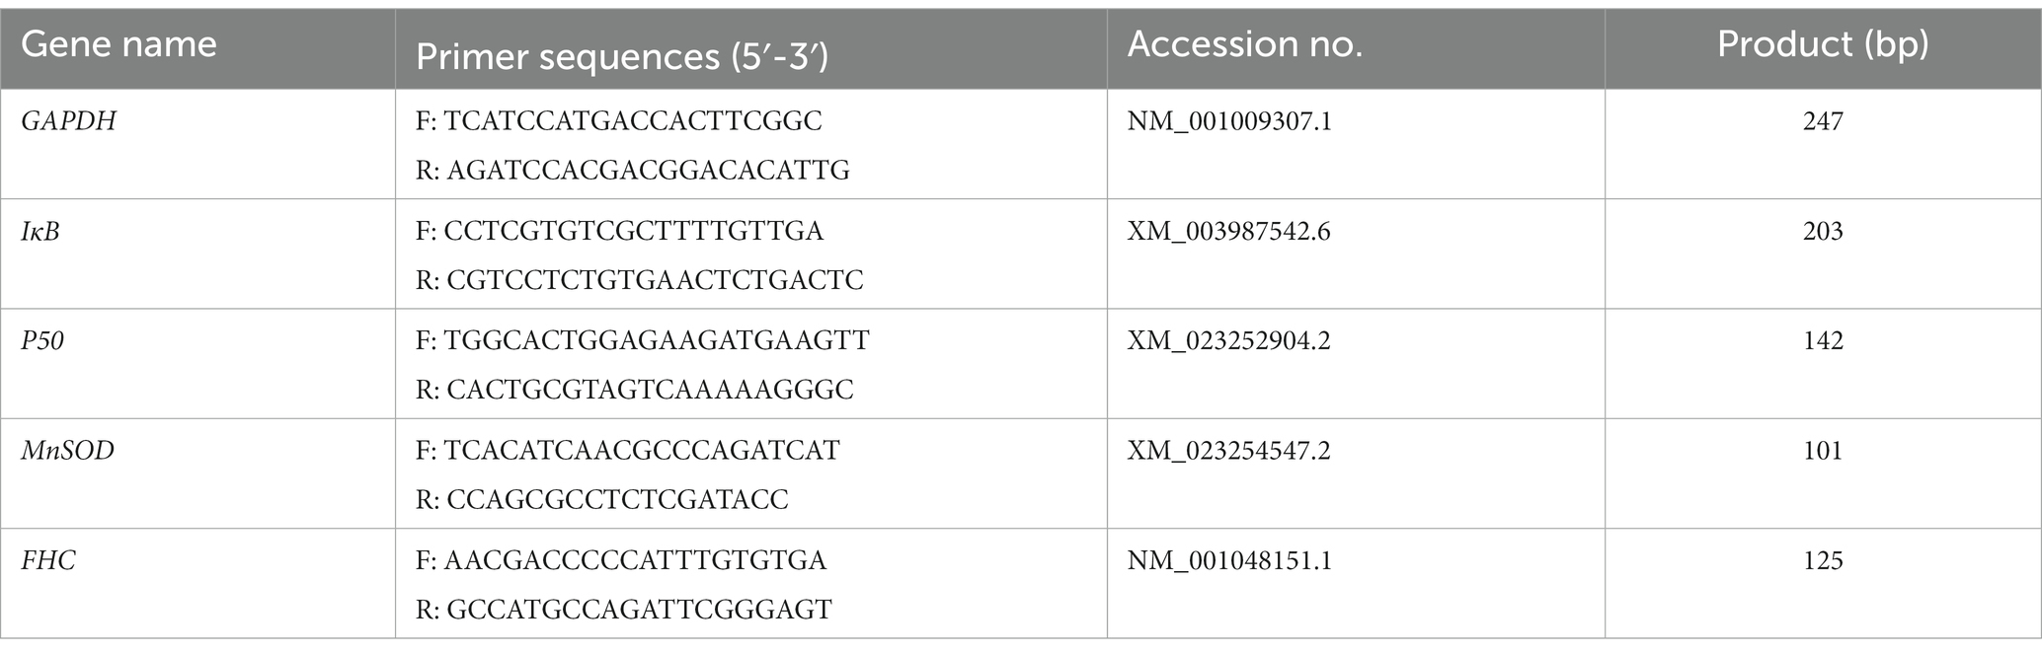Select the Primer sequences (5′-3′) header
The image size is (2042, 653).
coord(621,57)
